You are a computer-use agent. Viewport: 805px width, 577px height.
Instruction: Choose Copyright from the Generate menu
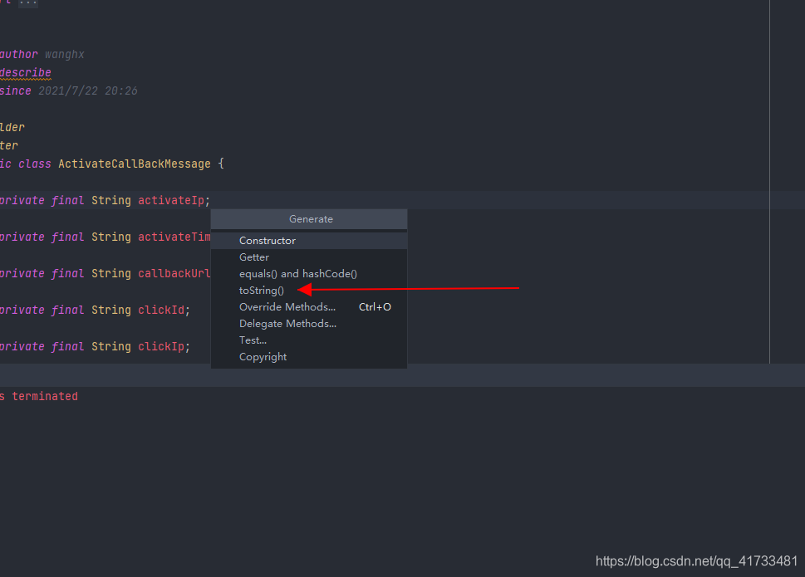point(263,356)
